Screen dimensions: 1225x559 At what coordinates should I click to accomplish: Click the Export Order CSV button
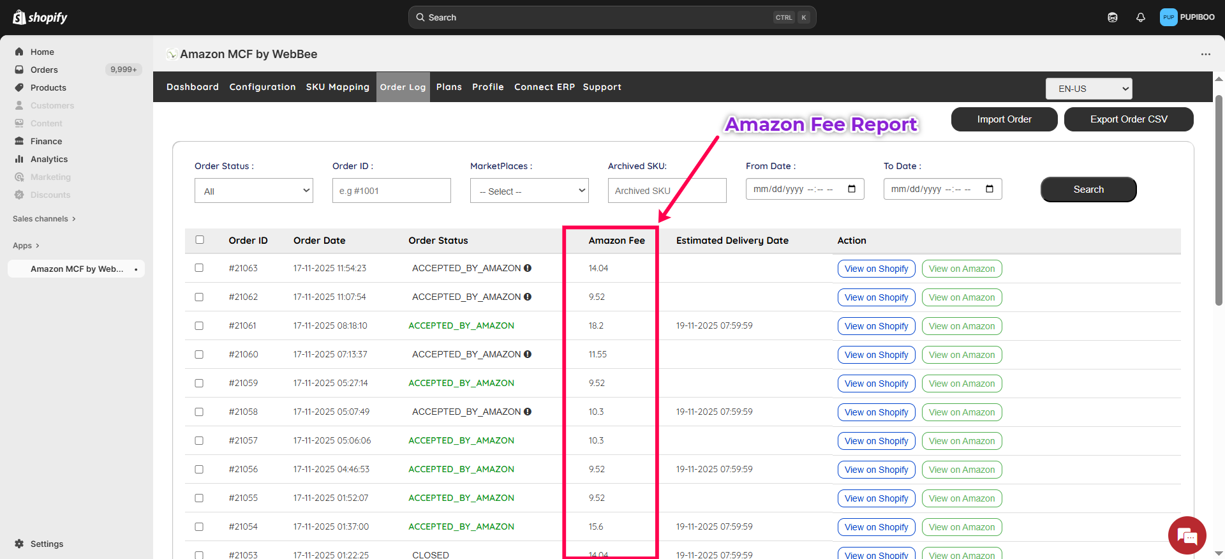[x=1128, y=119]
